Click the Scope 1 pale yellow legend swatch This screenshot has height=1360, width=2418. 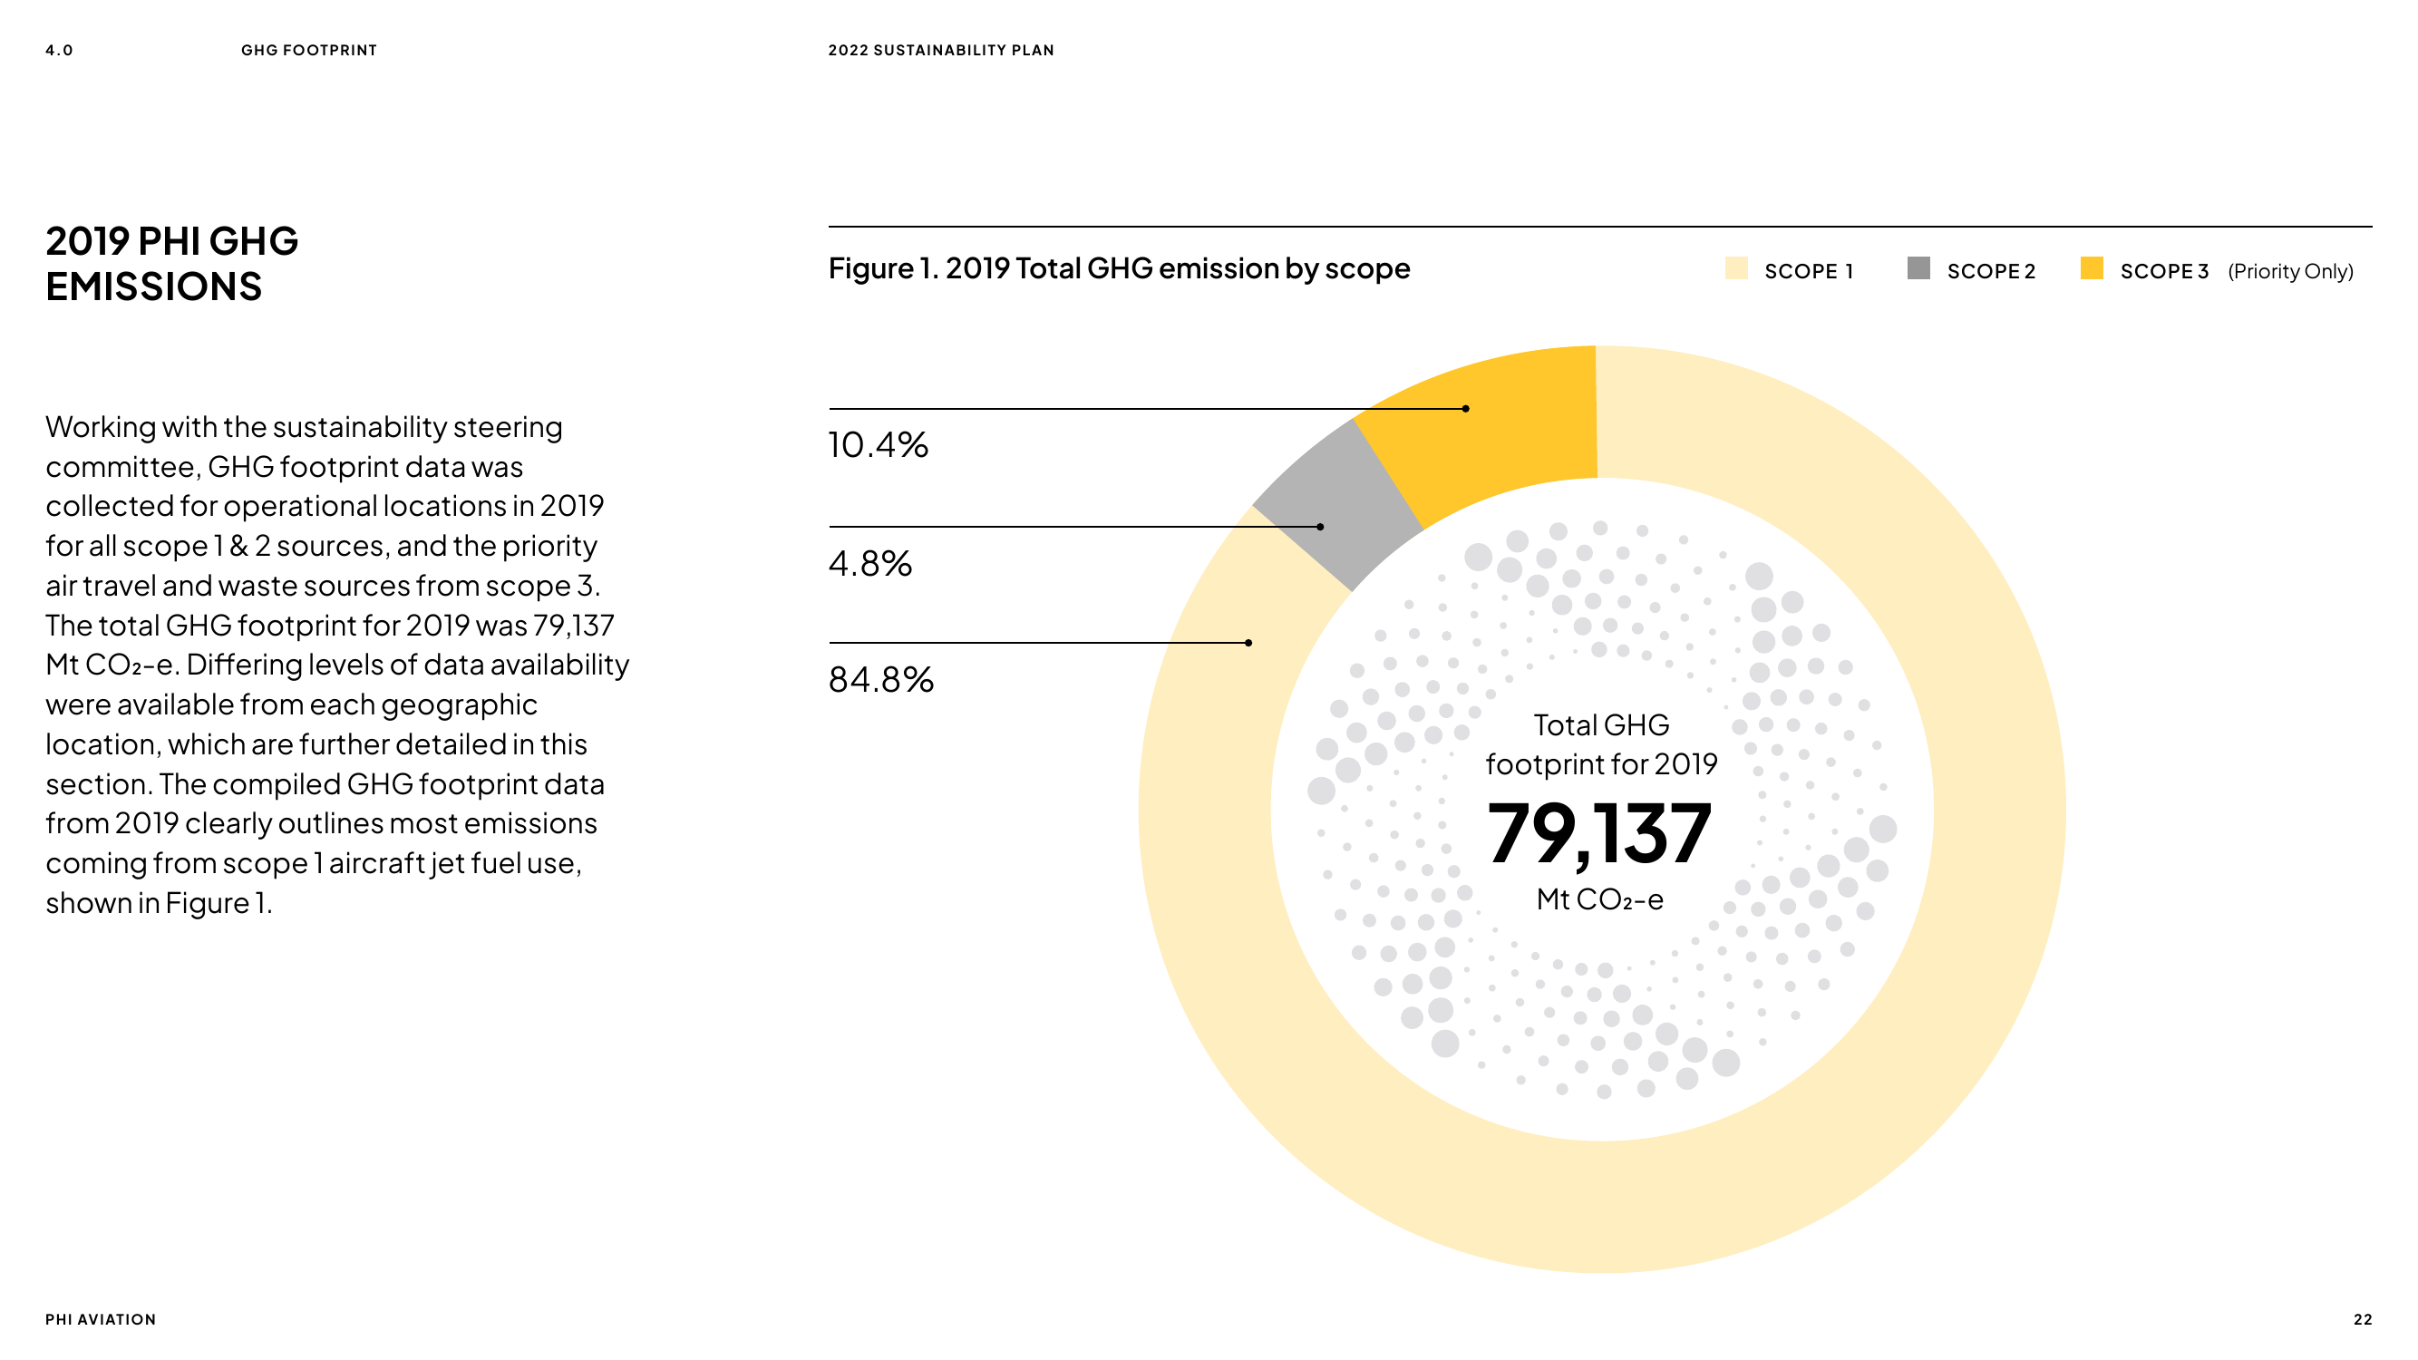[x=1735, y=268]
